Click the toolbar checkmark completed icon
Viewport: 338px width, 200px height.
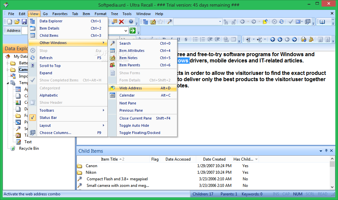(x=291, y=22)
